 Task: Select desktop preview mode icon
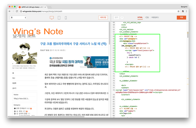tap(52, 18)
